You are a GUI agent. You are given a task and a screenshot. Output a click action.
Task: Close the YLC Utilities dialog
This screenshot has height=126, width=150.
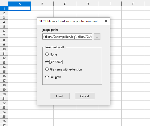(x=106, y=21)
